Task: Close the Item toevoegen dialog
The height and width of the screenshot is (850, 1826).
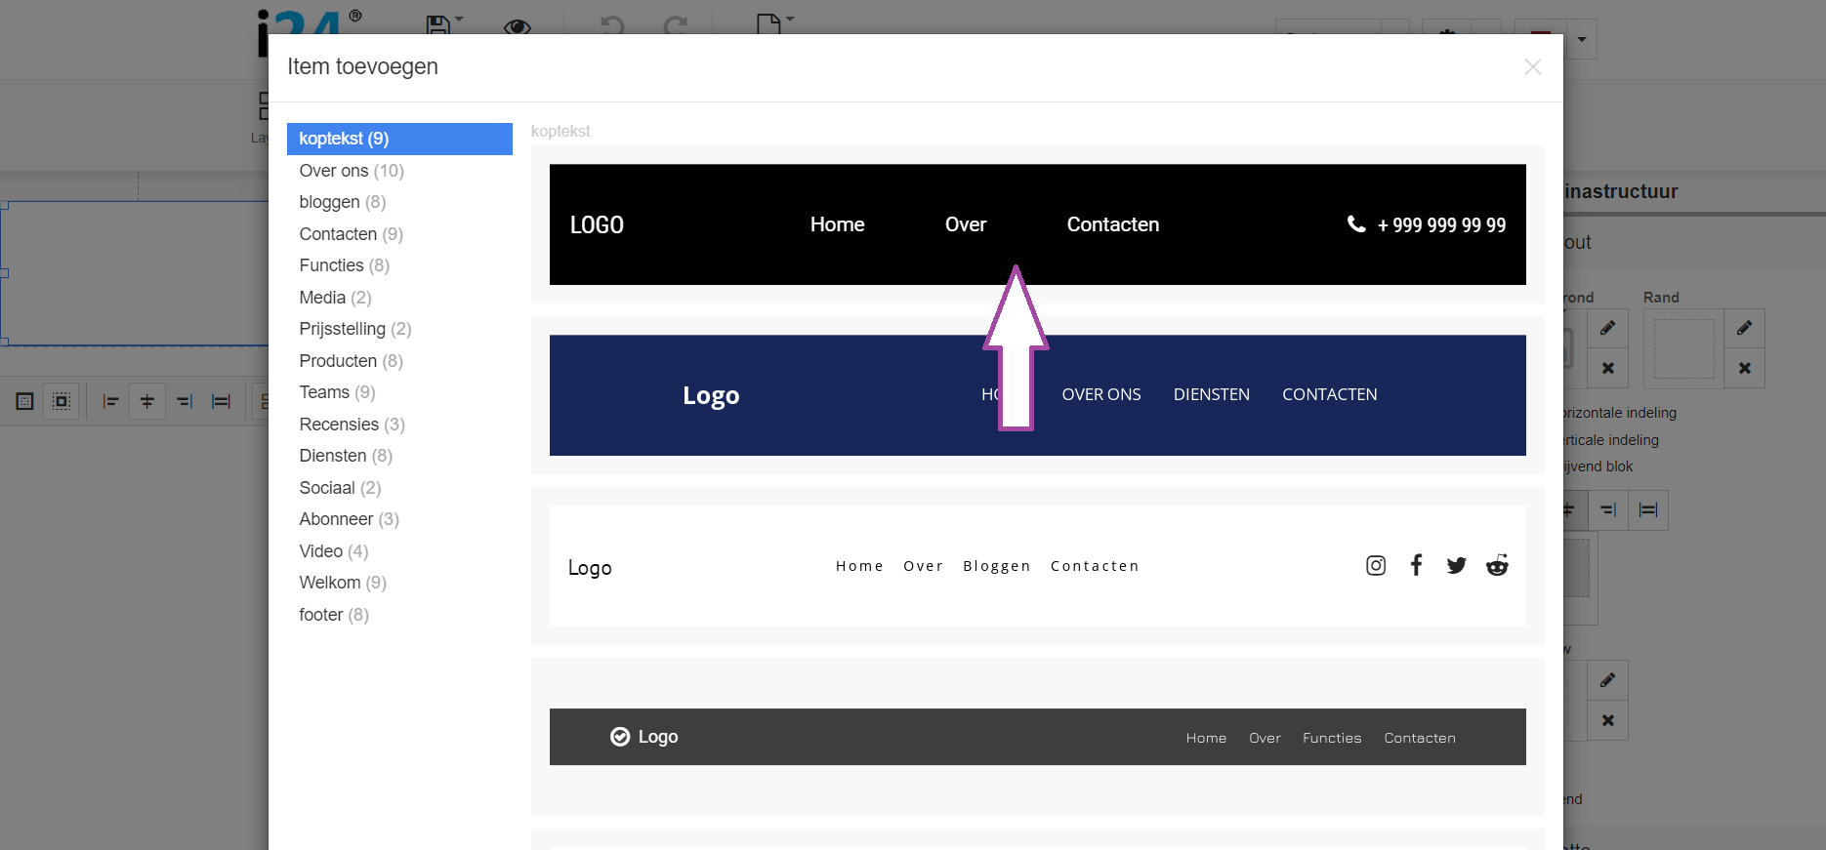Action: (x=1533, y=66)
